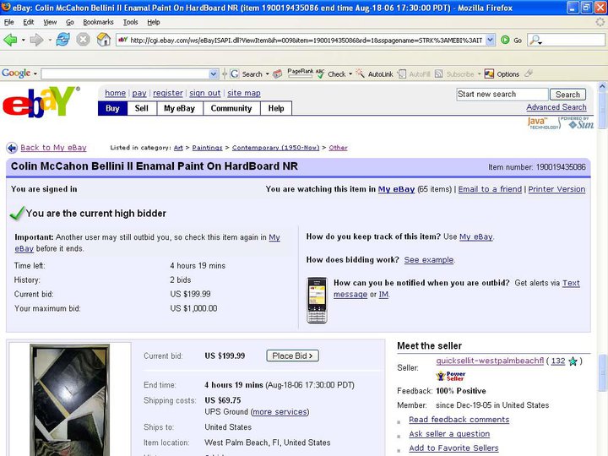Click the eBay Help tab
Screen dimensions: 608x456
point(276,108)
